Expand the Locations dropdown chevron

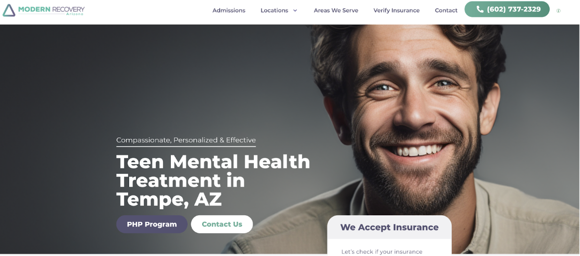(x=295, y=10)
